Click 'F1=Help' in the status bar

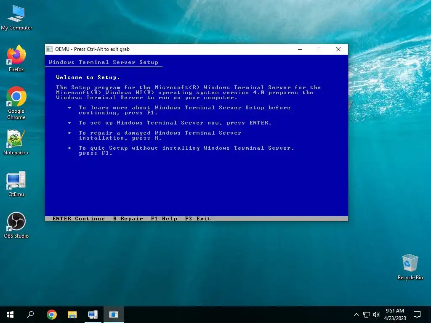pyautogui.click(x=164, y=219)
